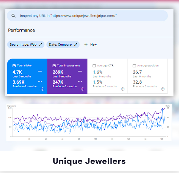Click the 26.7 average position value
The image size is (179, 173).
coord(137,72)
